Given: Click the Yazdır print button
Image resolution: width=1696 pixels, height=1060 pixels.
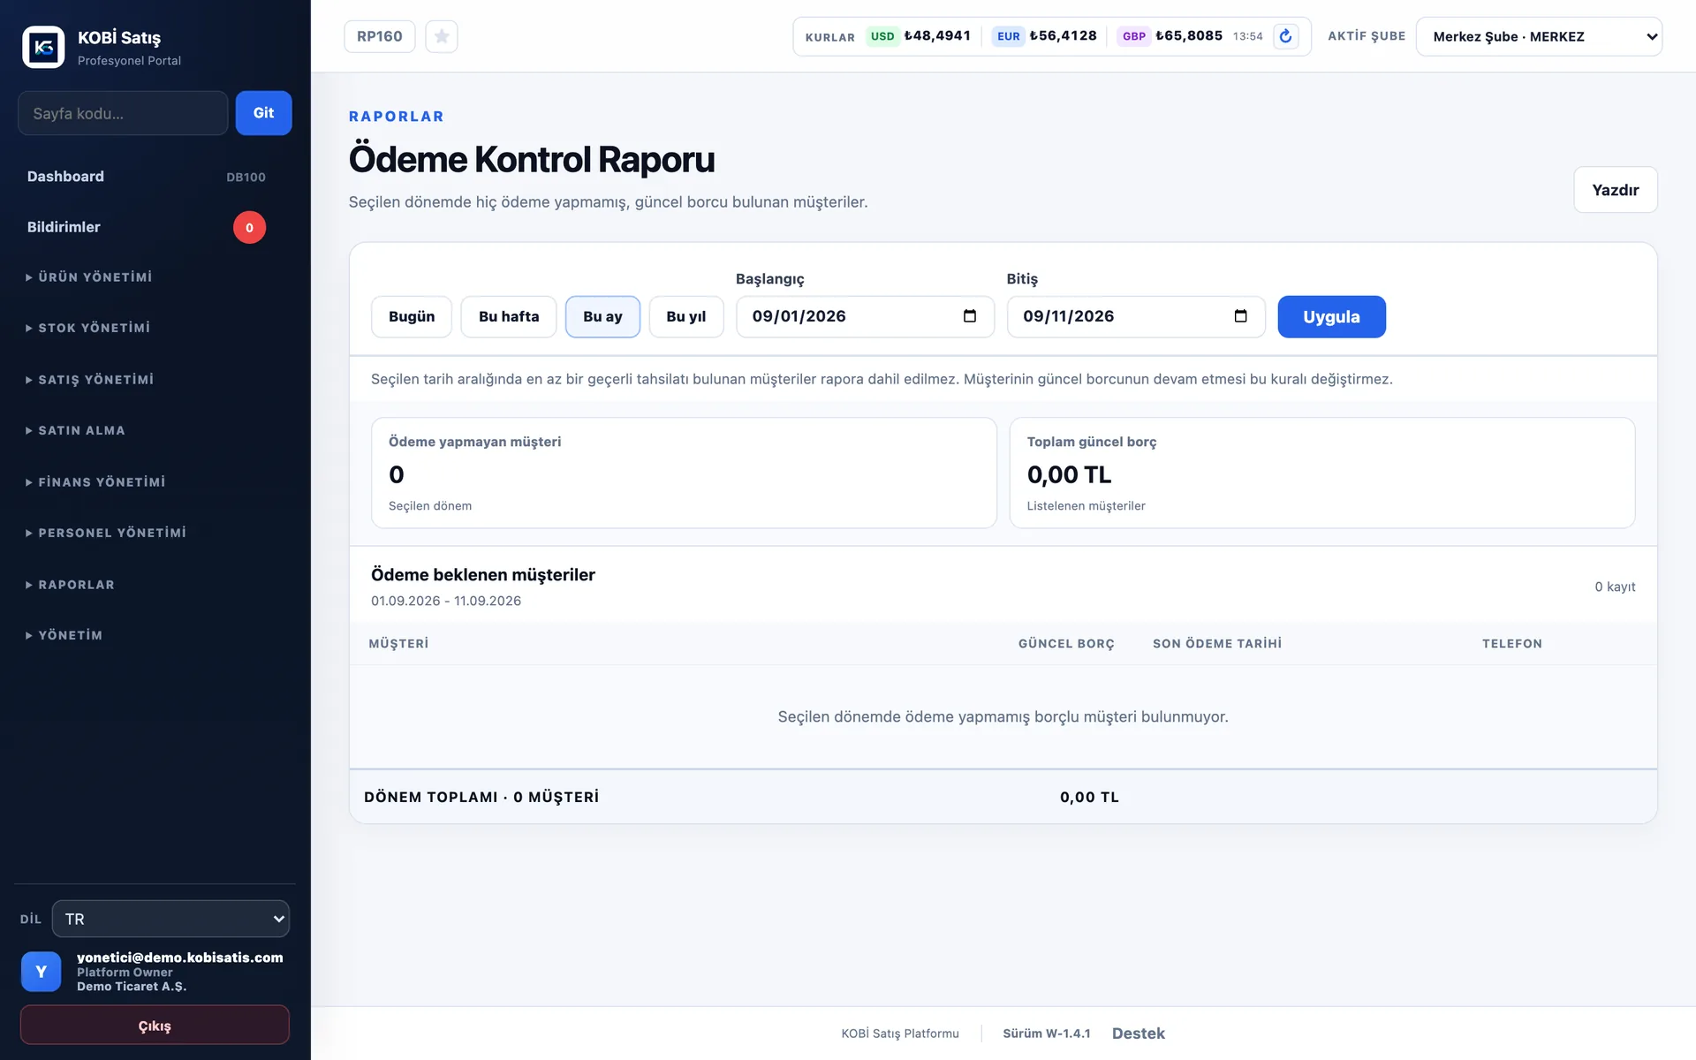Looking at the screenshot, I should 1616,190.
